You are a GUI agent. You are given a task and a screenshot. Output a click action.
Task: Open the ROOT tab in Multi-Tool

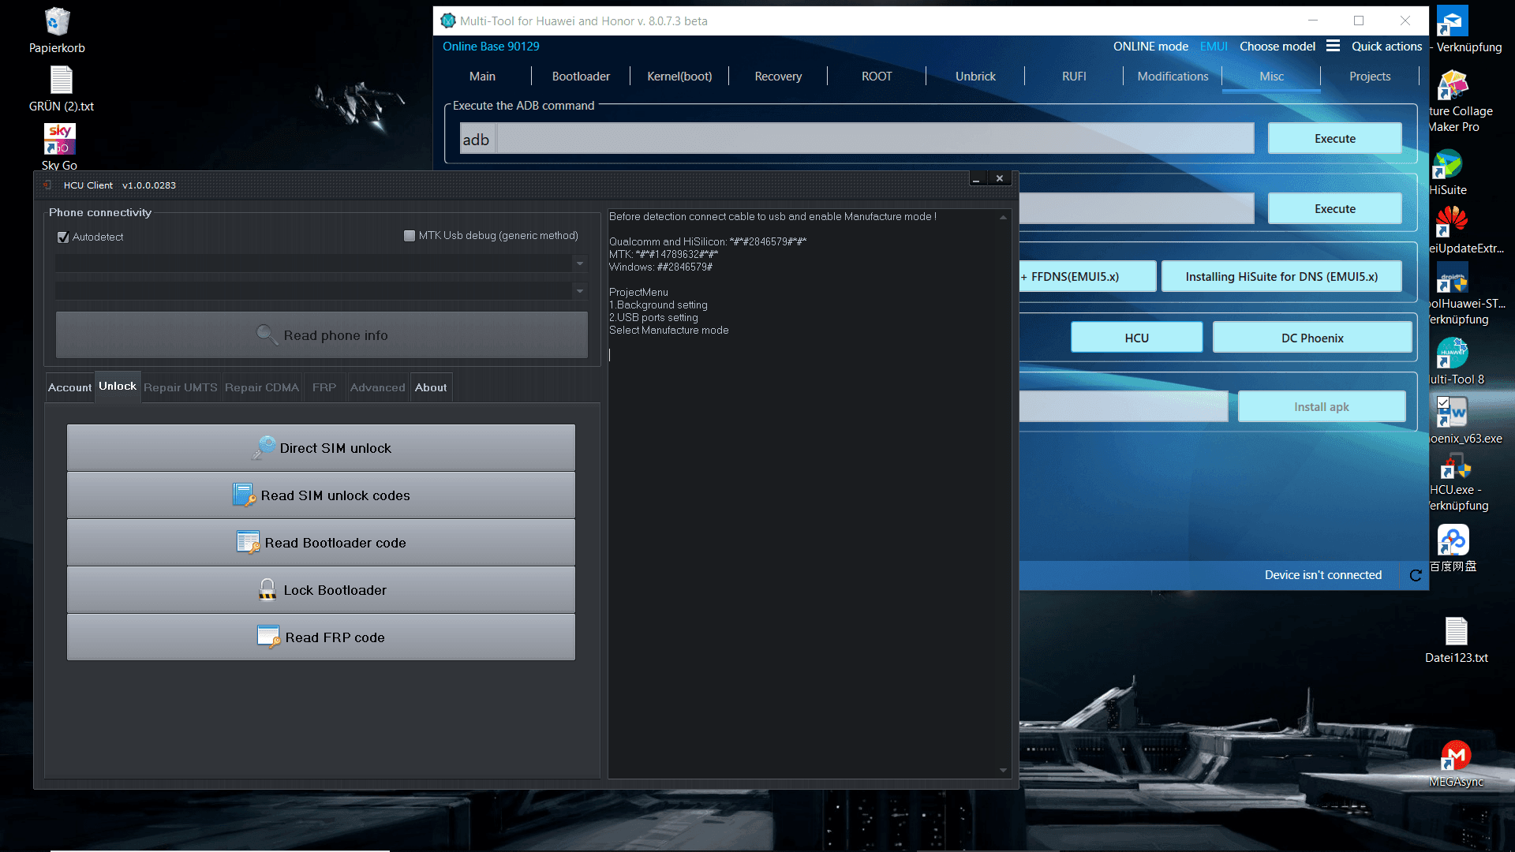[x=877, y=77]
